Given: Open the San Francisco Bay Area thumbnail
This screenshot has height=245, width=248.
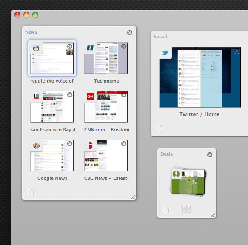Looking at the screenshot, I should tap(52, 107).
